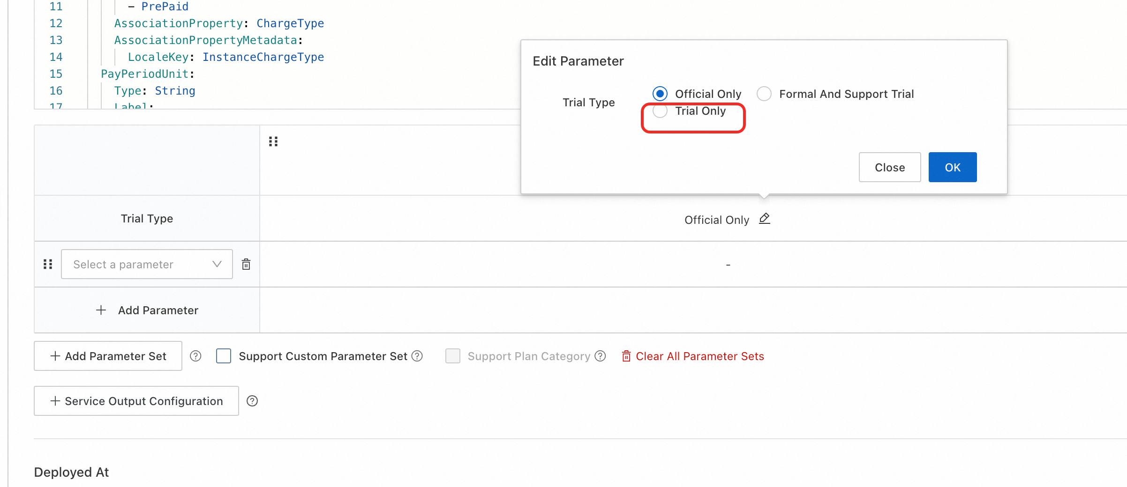Click help icon beside Support Custom Parameter Set

[417, 356]
